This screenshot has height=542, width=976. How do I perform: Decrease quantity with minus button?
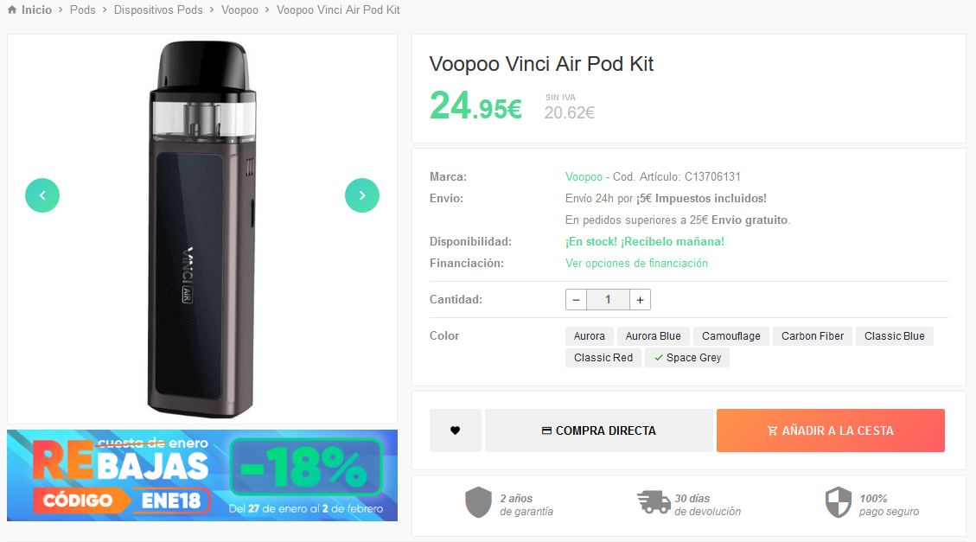[x=577, y=300]
